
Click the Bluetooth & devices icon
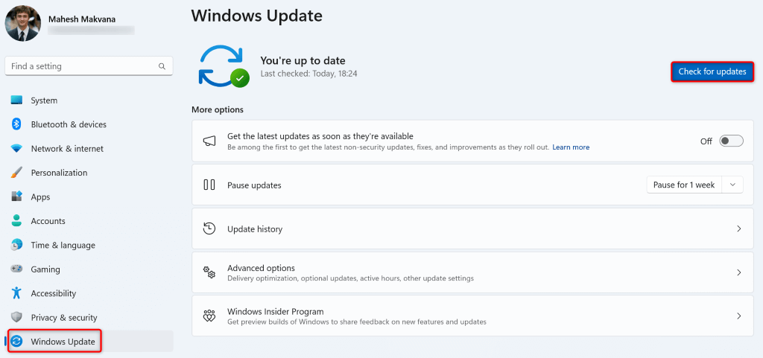pos(16,124)
